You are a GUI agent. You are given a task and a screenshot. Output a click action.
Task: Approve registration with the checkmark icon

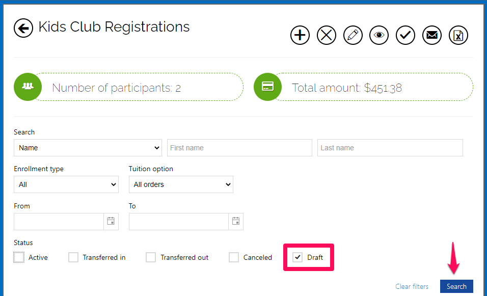click(405, 35)
